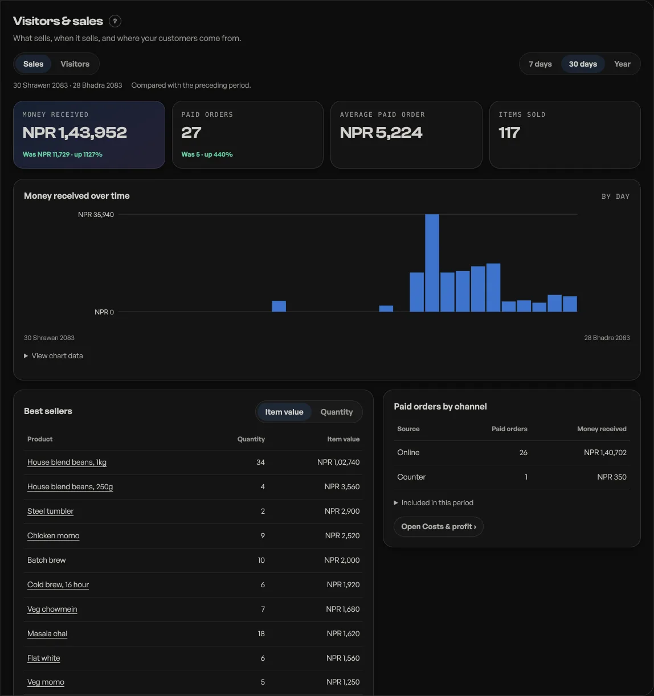Click the tallest bar in the chart
Screen dimensions: 654x696
tap(432, 263)
